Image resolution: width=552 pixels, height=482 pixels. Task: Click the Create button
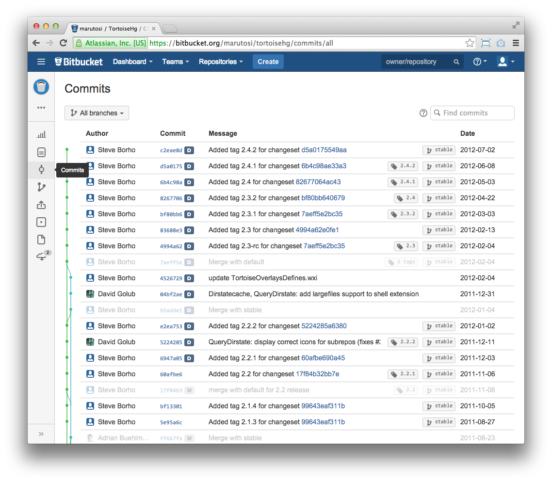click(268, 62)
